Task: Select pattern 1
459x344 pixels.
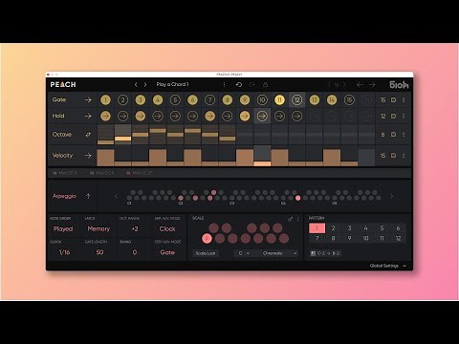Action: click(x=317, y=228)
